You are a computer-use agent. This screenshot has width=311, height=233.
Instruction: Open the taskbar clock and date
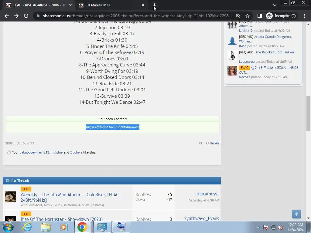point(296,227)
